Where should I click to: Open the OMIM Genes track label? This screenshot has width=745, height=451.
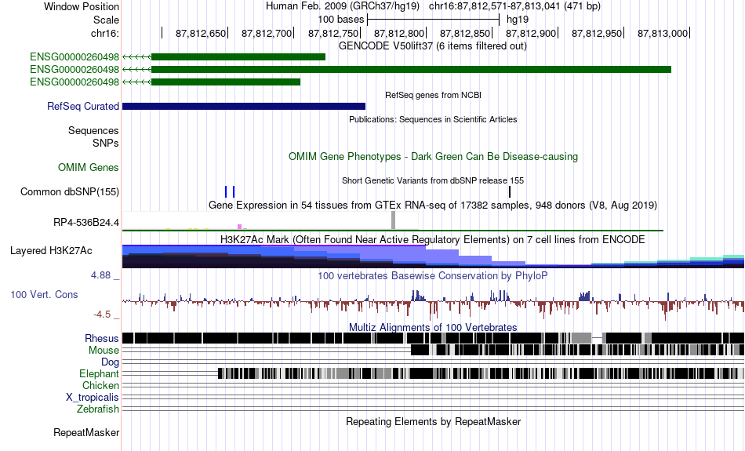click(x=89, y=167)
